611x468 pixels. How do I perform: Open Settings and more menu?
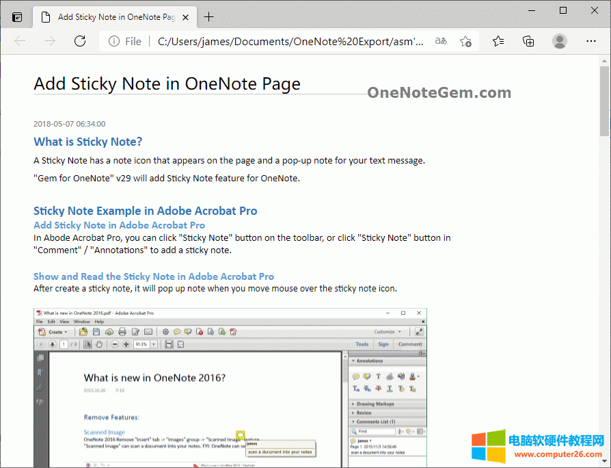[591, 41]
